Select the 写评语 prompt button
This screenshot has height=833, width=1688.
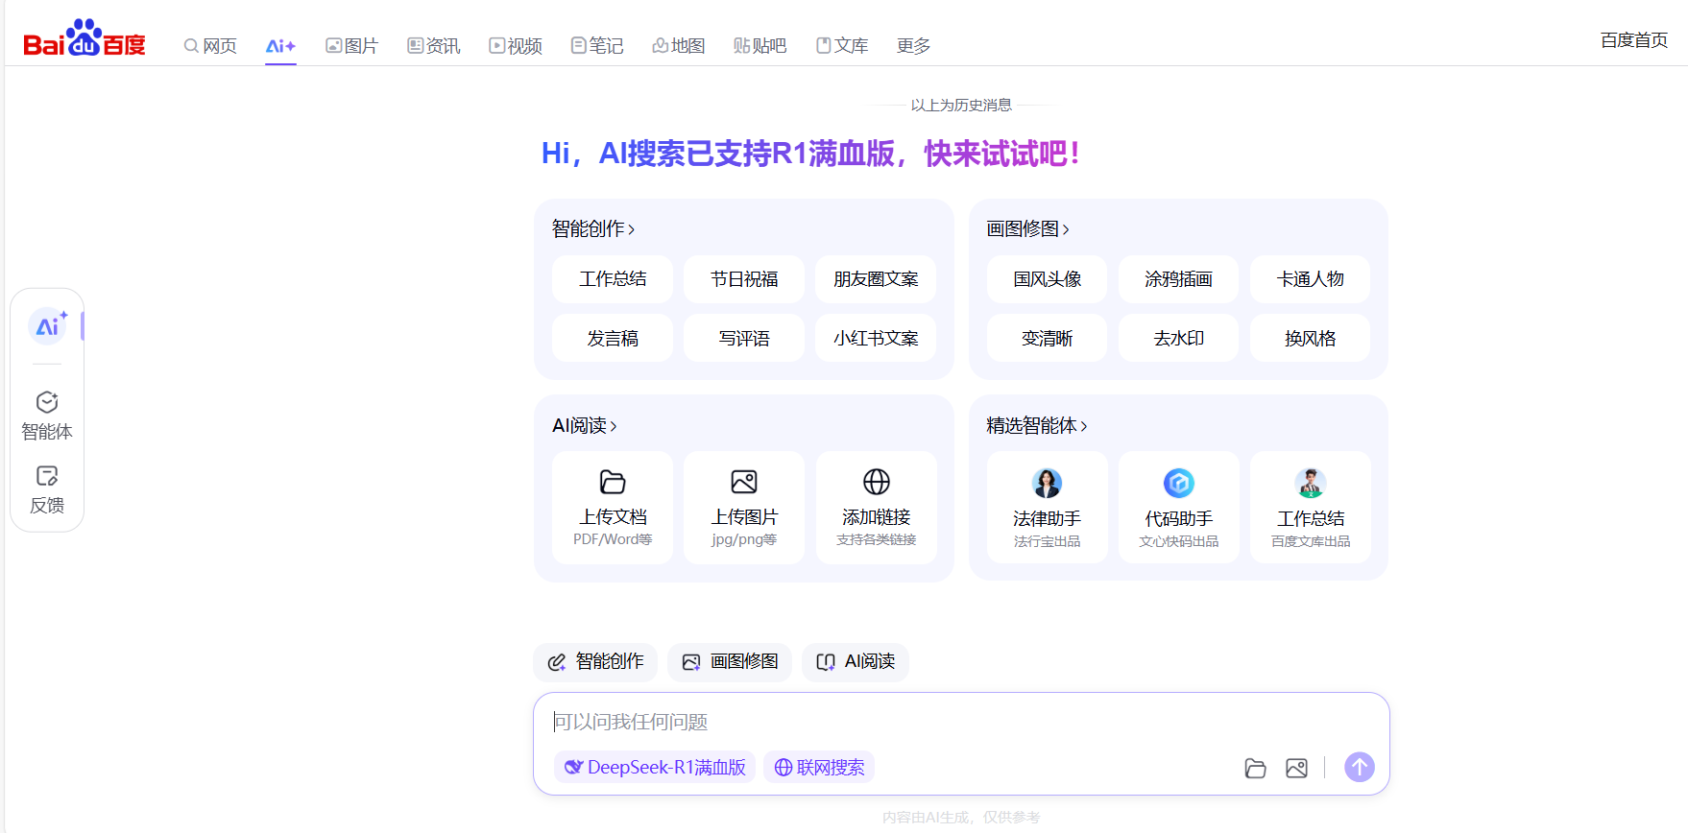[x=744, y=339]
